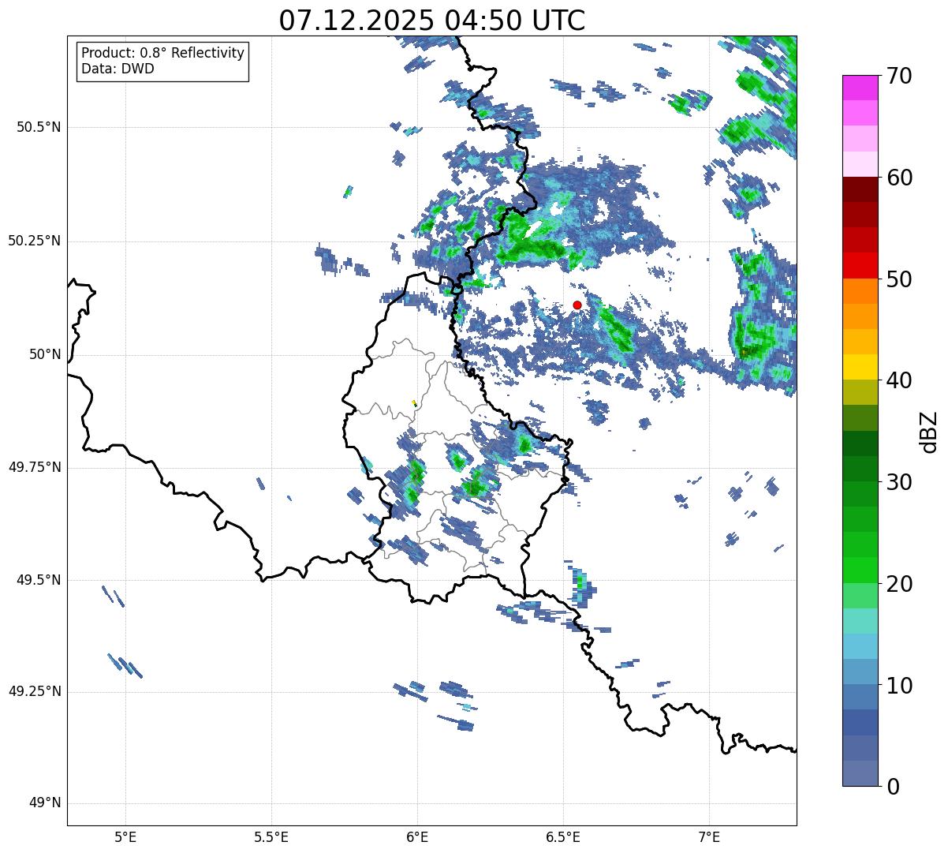This screenshot has height=853, width=948.
Task: Click the 49°N latitude label
Action: point(44,803)
